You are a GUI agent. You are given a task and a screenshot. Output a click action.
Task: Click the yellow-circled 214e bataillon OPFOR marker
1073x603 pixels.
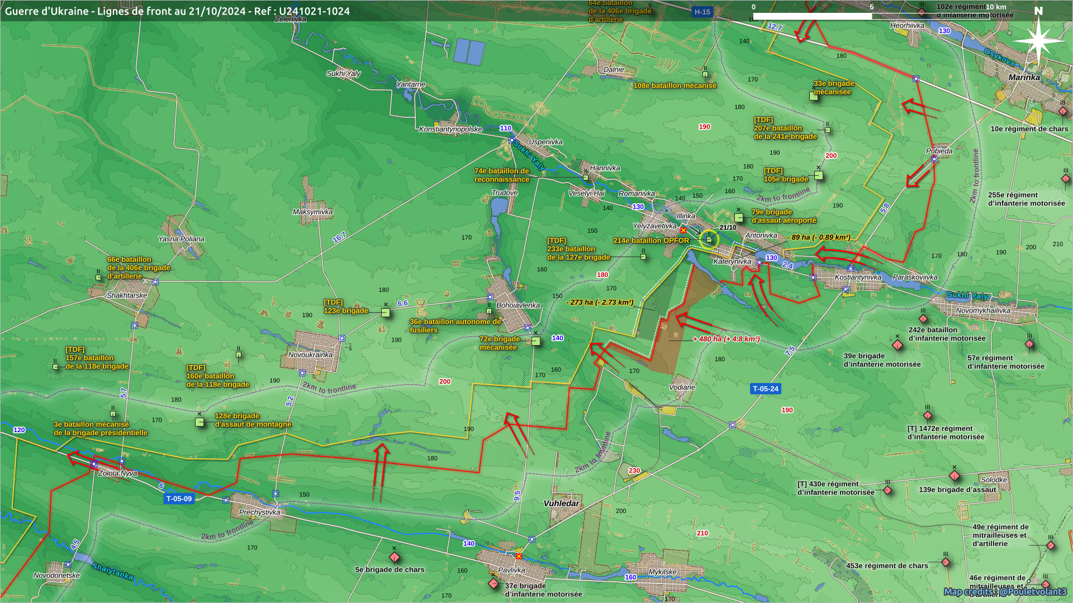click(x=709, y=240)
